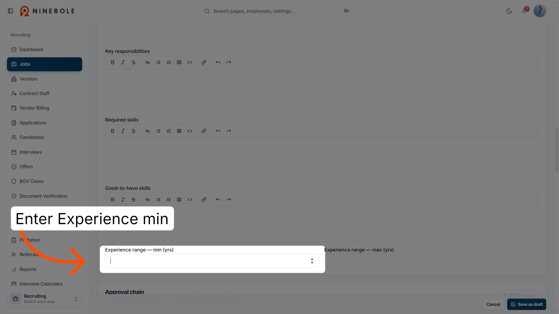Insert H2 heading in Key responsibilities editor

(x=148, y=63)
